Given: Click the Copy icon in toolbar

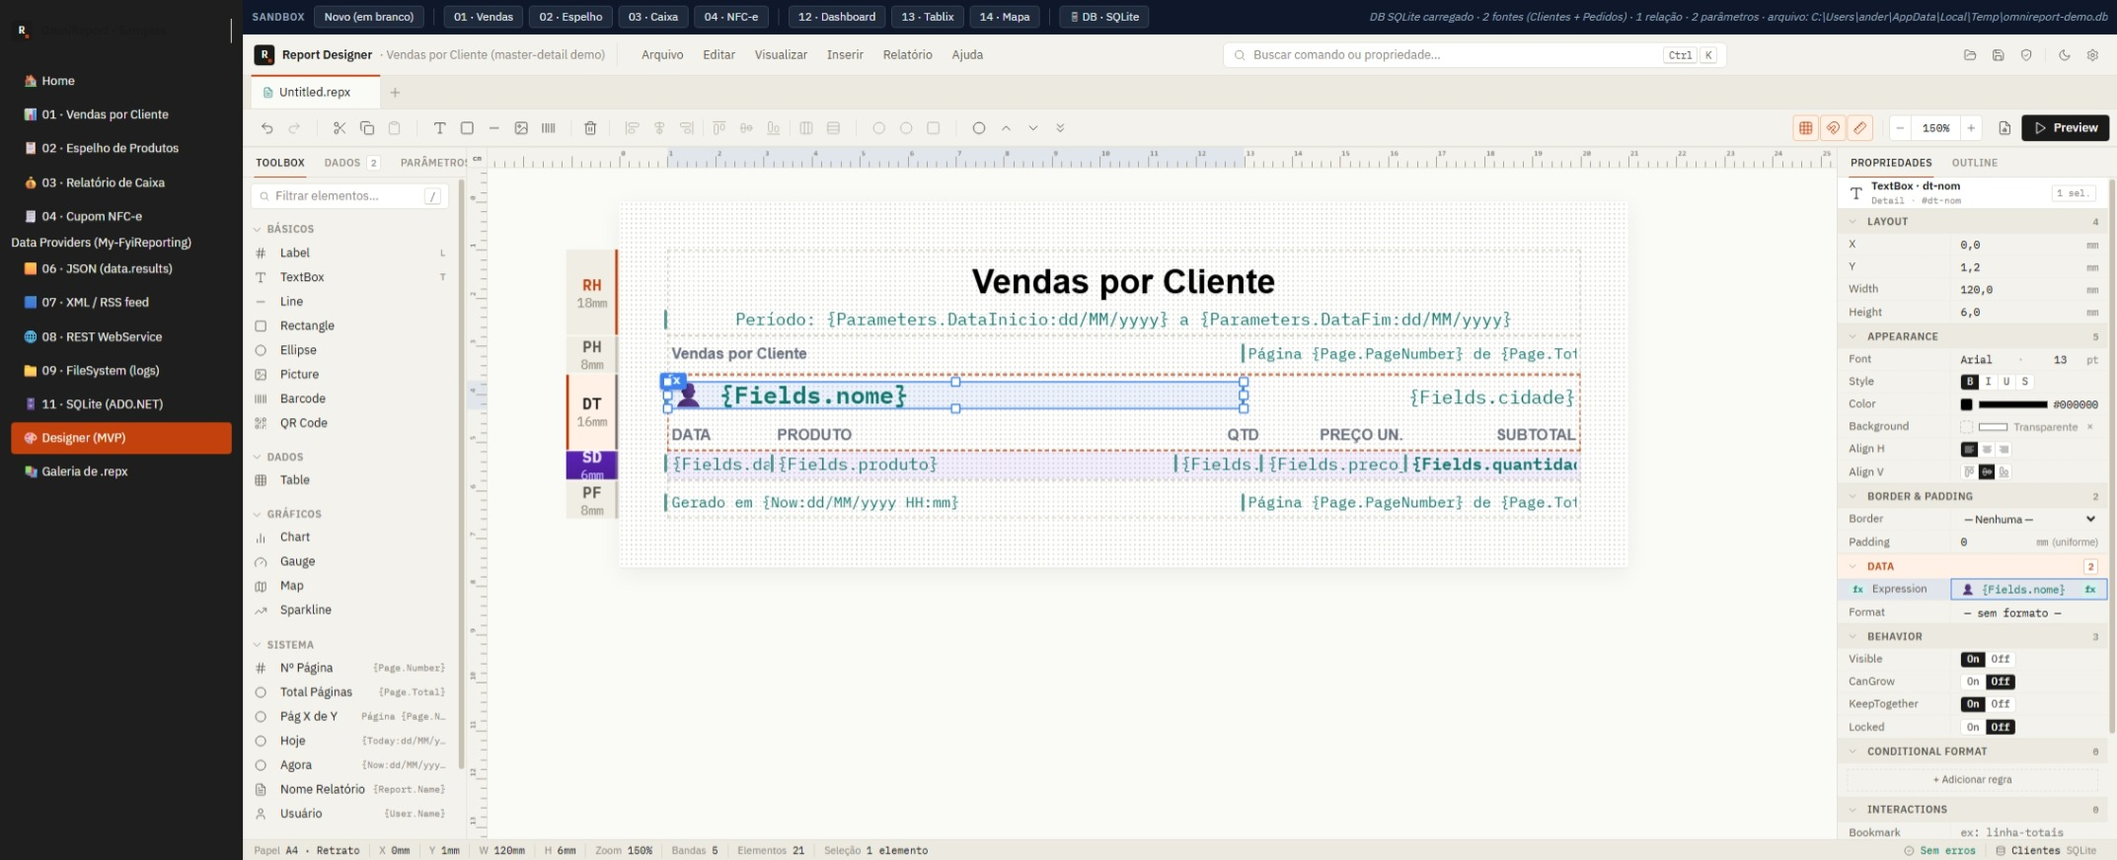Looking at the screenshot, I should pyautogui.click(x=367, y=128).
